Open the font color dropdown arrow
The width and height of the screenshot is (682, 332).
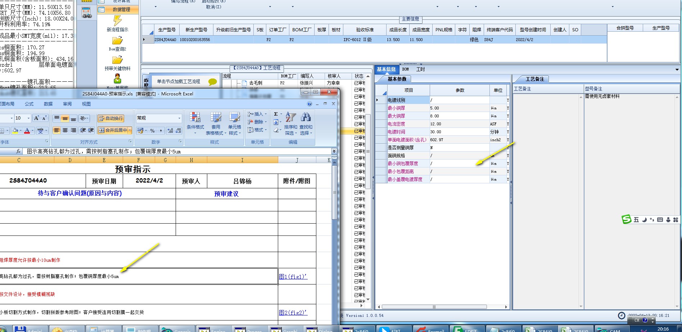32,130
